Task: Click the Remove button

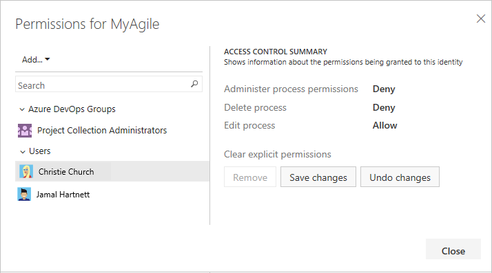Action: click(x=250, y=177)
